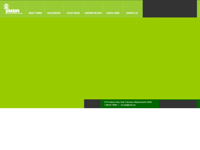
Task: Open the About TIMBR page
Action: point(35,13)
